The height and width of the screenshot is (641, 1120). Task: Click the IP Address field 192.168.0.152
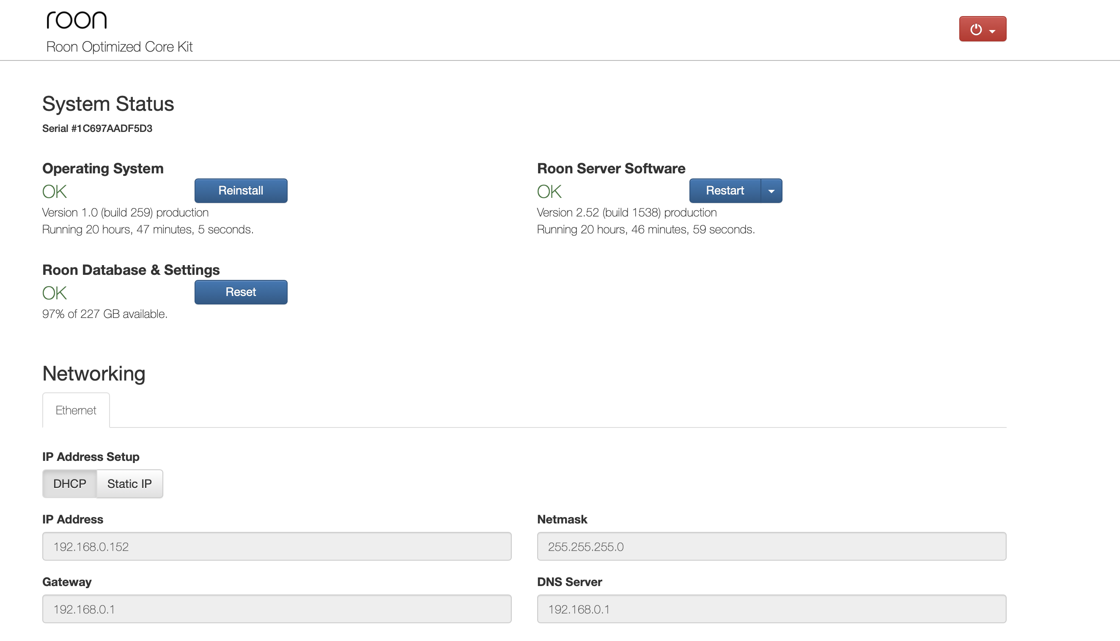point(277,546)
